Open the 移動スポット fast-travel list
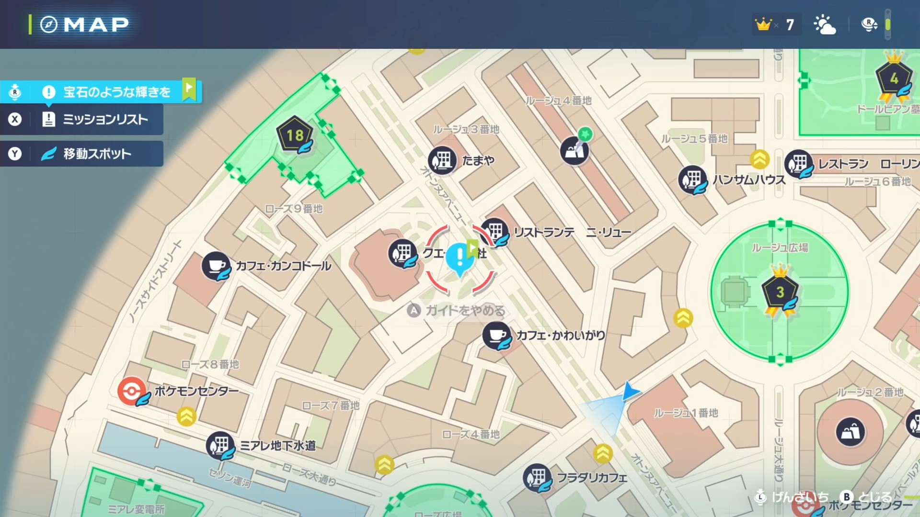The image size is (920, 517). [x=81, y=154]
